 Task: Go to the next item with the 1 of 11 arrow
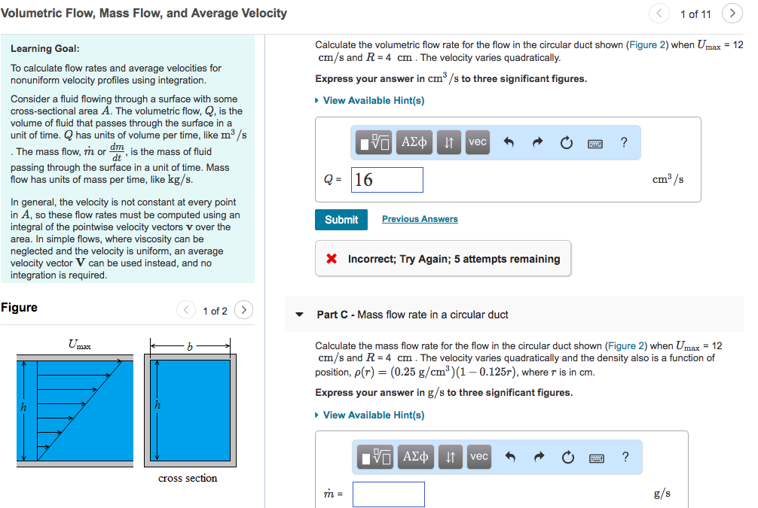[x=732, y=14]
